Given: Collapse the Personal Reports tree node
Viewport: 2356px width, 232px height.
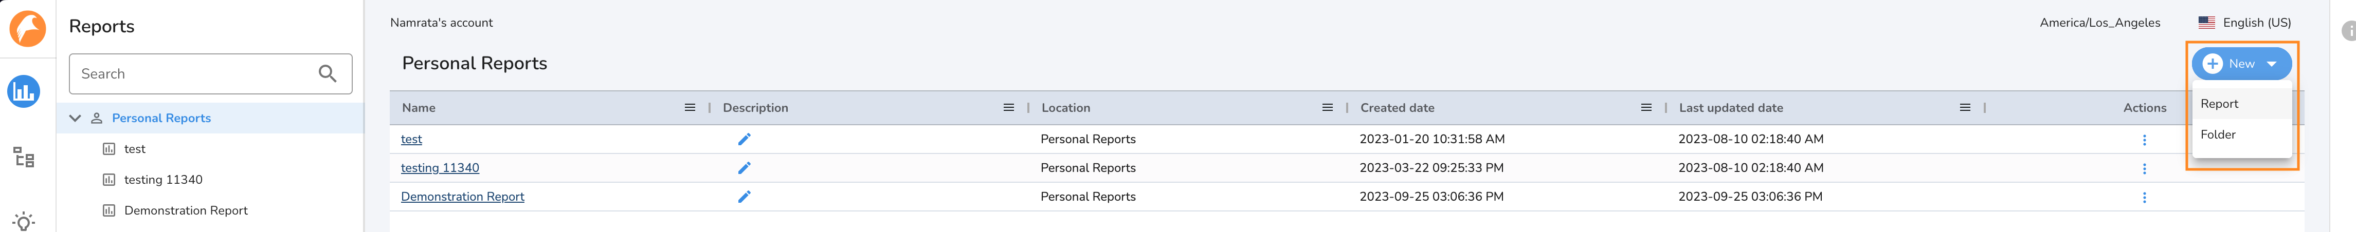Looking at the screenshot, I should tap(75, 119).
